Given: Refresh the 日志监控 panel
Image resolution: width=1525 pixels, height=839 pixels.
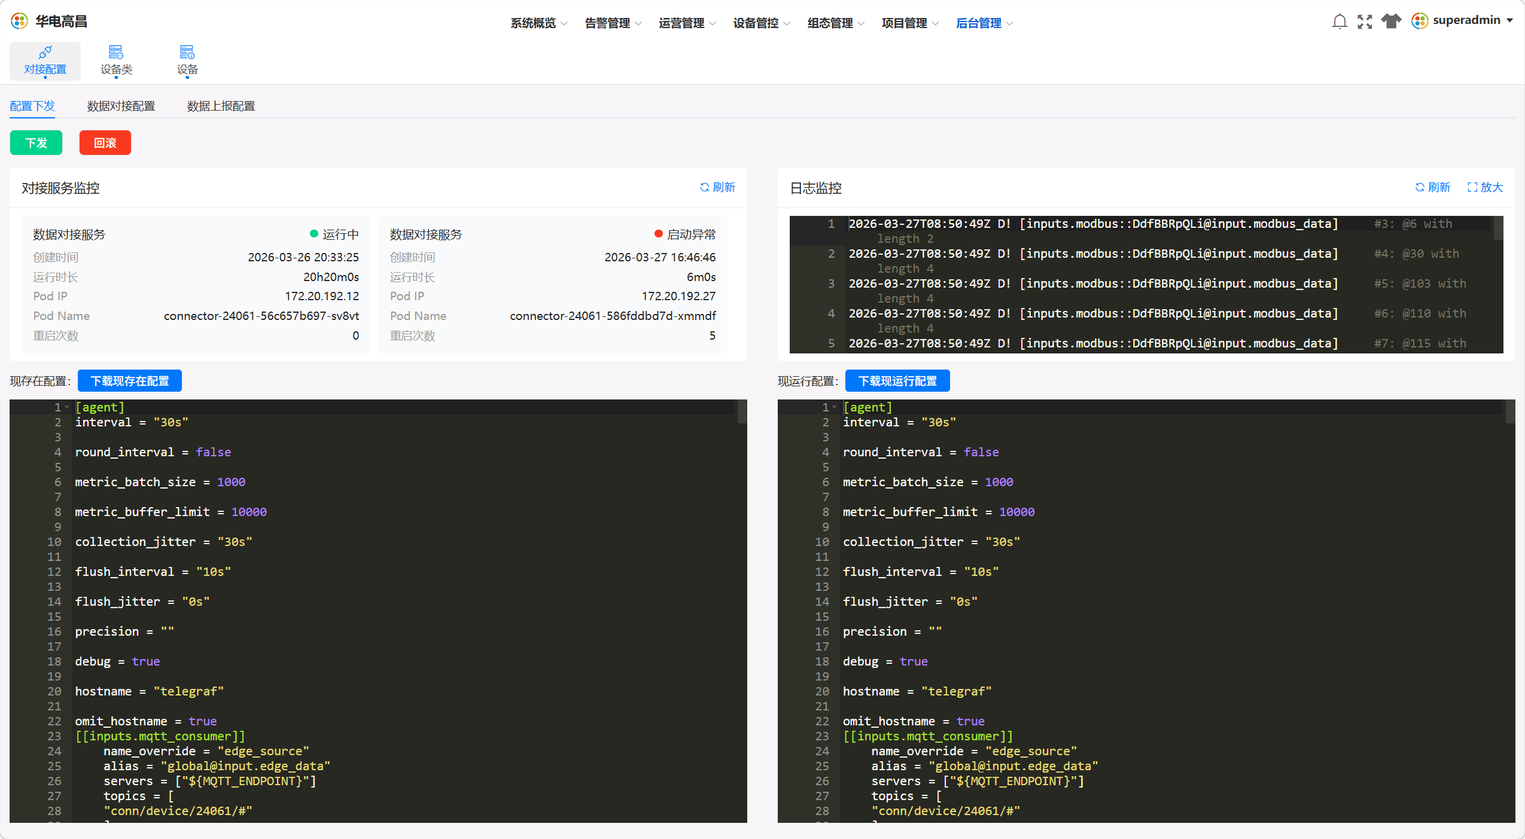Looking at the screenshot, I should (1432, 187).
